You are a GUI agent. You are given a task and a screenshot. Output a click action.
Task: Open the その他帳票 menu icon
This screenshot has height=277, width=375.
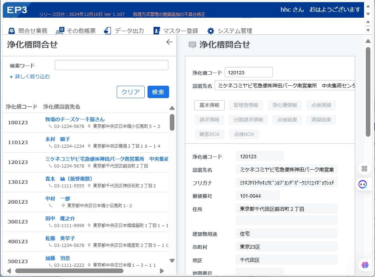(60, 31)
